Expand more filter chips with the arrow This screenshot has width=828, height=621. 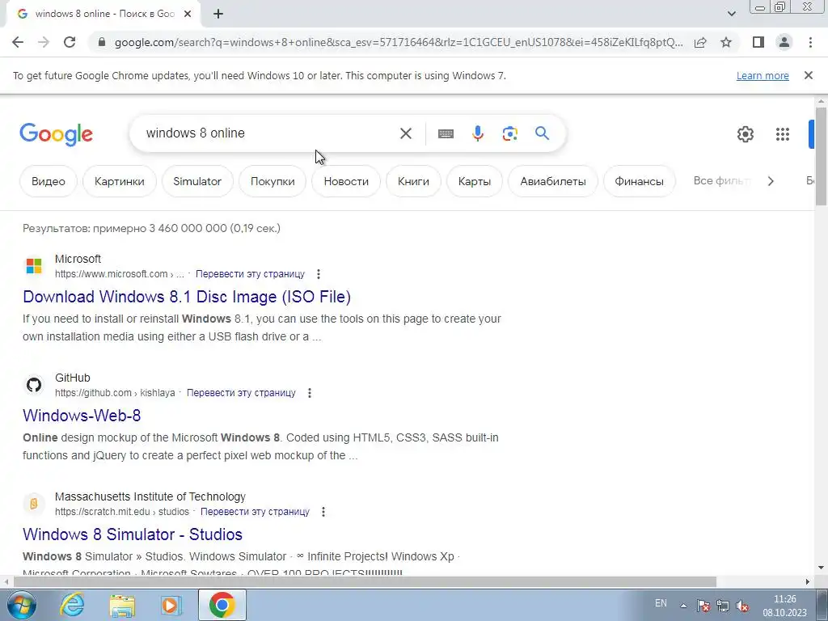click(x=771, y=181)
